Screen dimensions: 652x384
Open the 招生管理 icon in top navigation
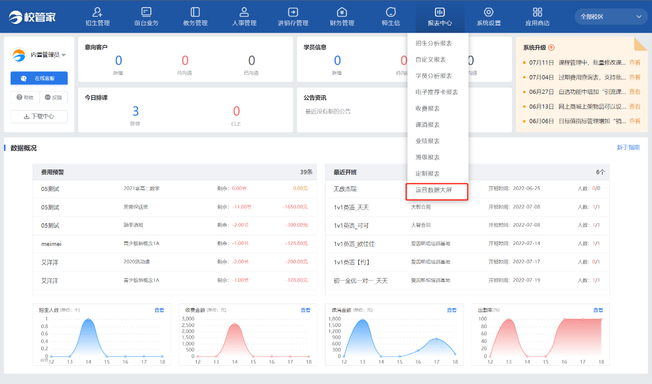(x=97, y=12)
